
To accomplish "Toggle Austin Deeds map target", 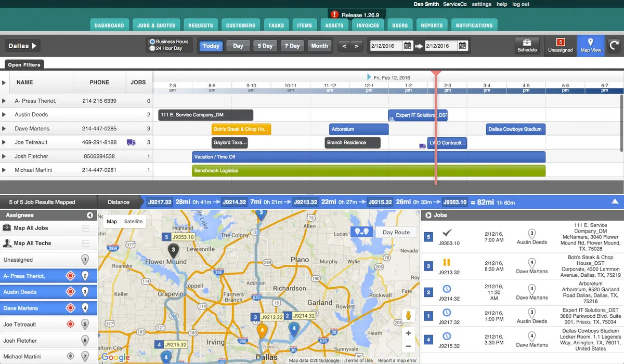I will [x=70, y=292].
